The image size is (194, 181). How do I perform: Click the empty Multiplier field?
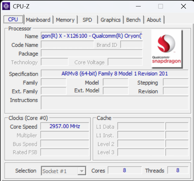tap(65, 135)
